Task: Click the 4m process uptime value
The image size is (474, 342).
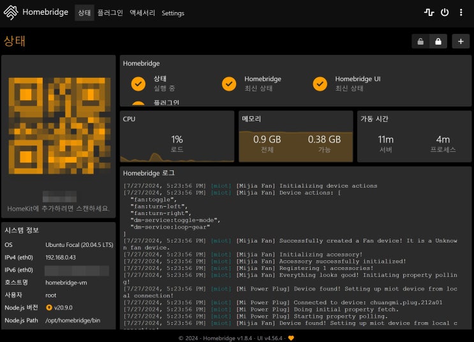Action: 443,139
